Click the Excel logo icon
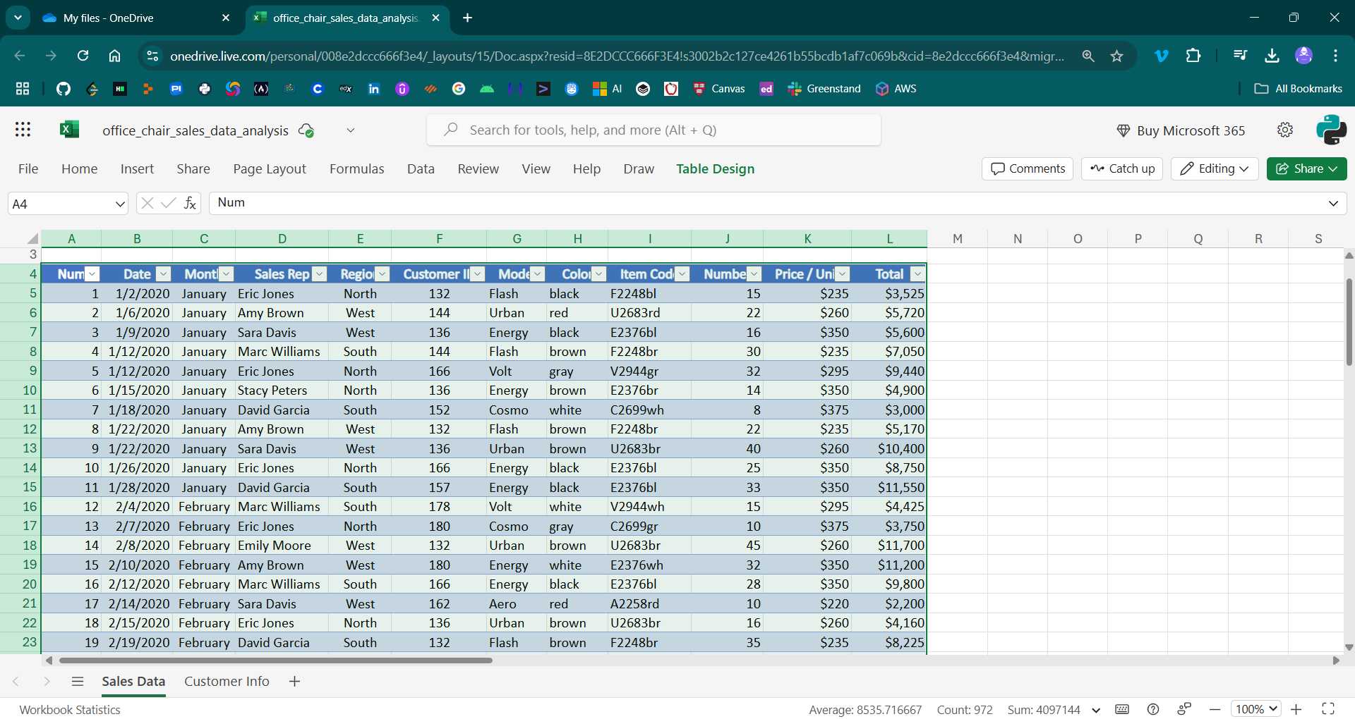Viewport: 1355px width, 719px height. coord(69,130)
